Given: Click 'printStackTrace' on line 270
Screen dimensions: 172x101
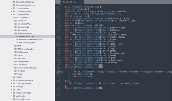Looking at the screenshot, I should point(85,76).
